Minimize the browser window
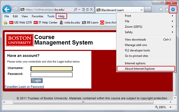The image size is (179, 112). point(156,3)
